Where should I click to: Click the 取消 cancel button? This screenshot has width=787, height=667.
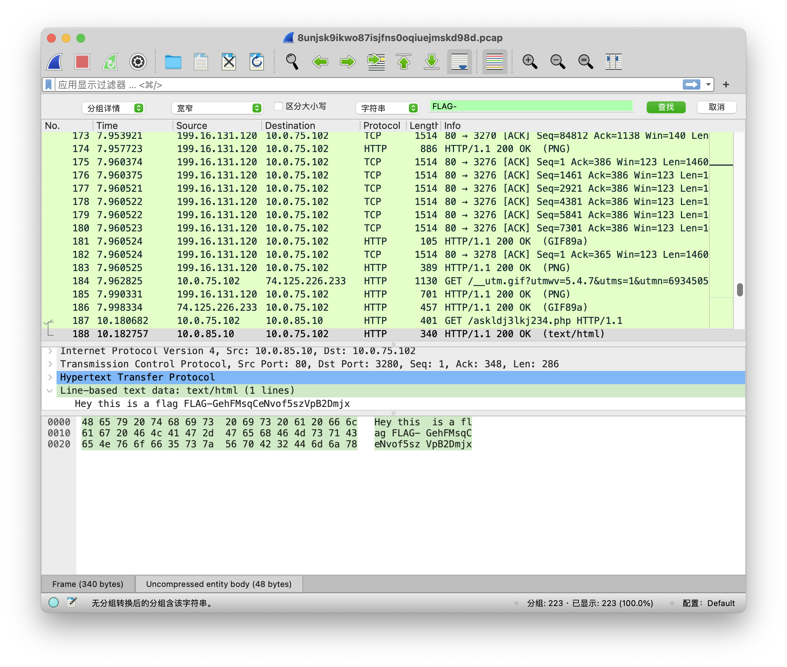(717, 107)
